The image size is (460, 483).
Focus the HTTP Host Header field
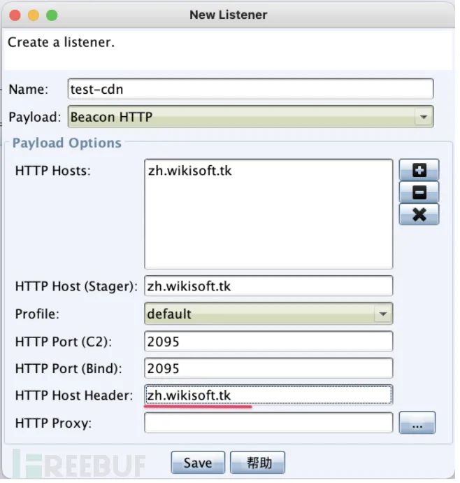(268, 395)
